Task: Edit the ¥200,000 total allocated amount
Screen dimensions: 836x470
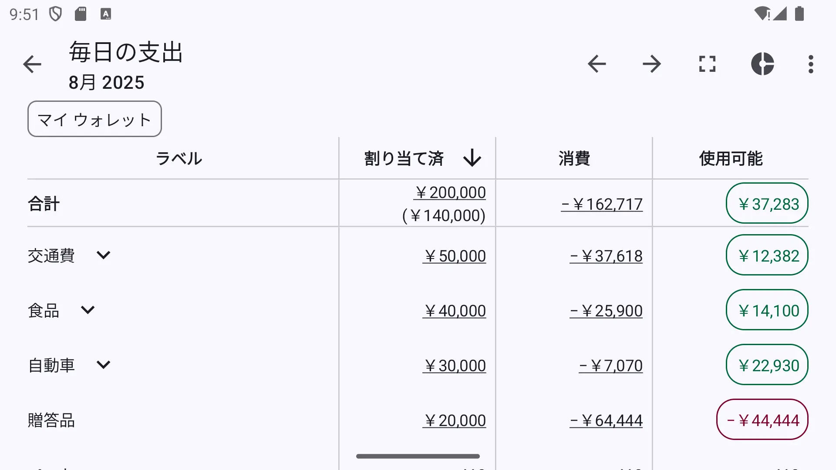Action: [450, 192]
